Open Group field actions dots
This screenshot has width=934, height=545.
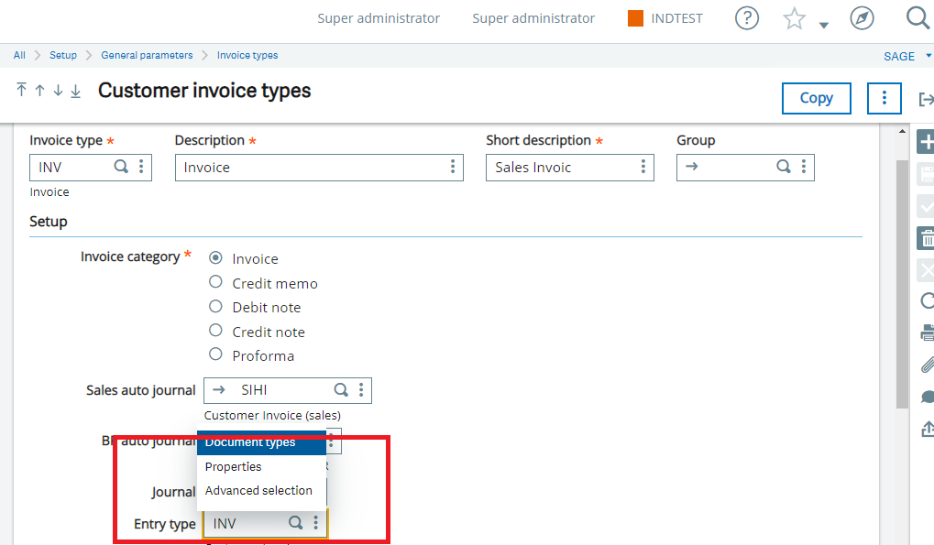[x=804, y=167]
